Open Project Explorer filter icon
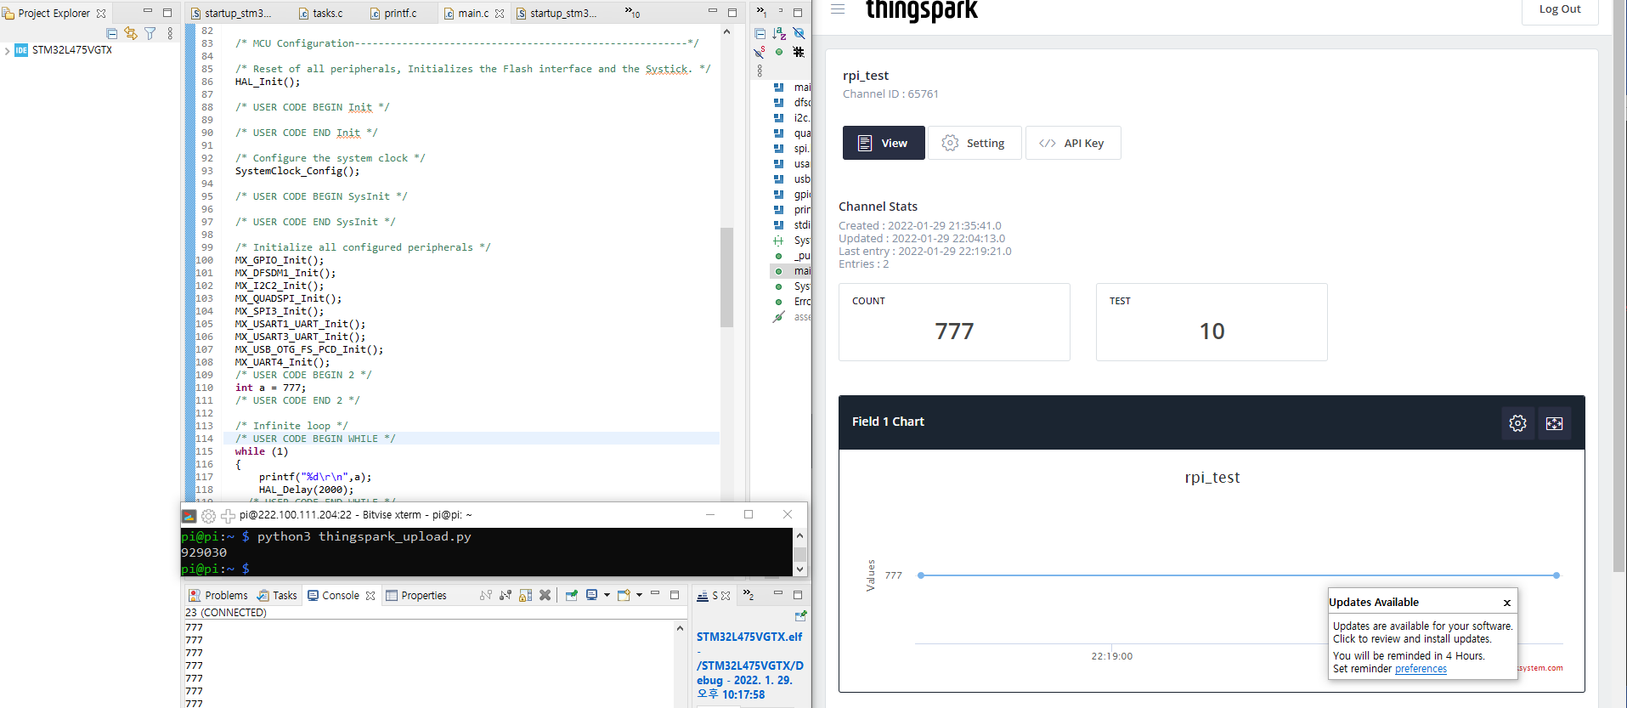 click(x=150, y=33)
